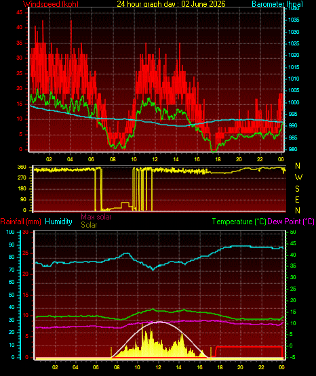Click the '1035' barometer axis value
This screenshot has height=376, width=316.
[x=294, y=20]
